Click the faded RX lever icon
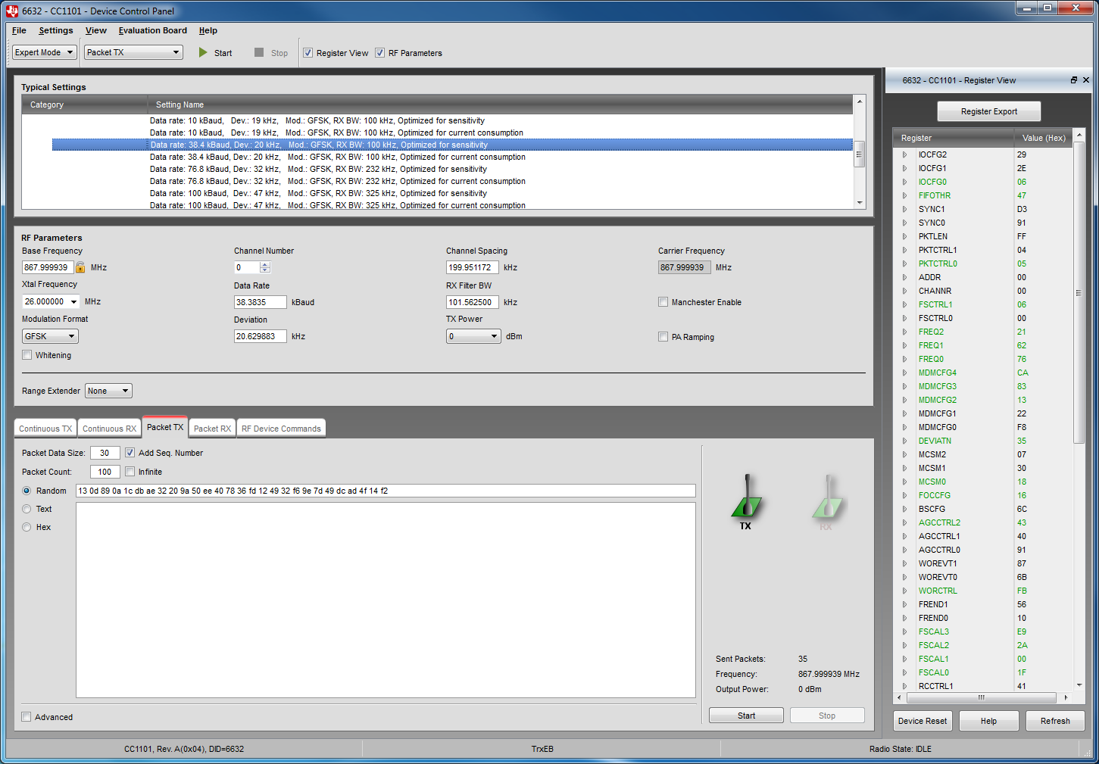Image resolution: width=1099 pixels, height=764 pixels. pos(826,500)
